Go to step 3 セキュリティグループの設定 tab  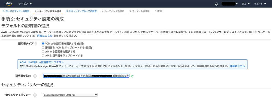pos(81,11)
